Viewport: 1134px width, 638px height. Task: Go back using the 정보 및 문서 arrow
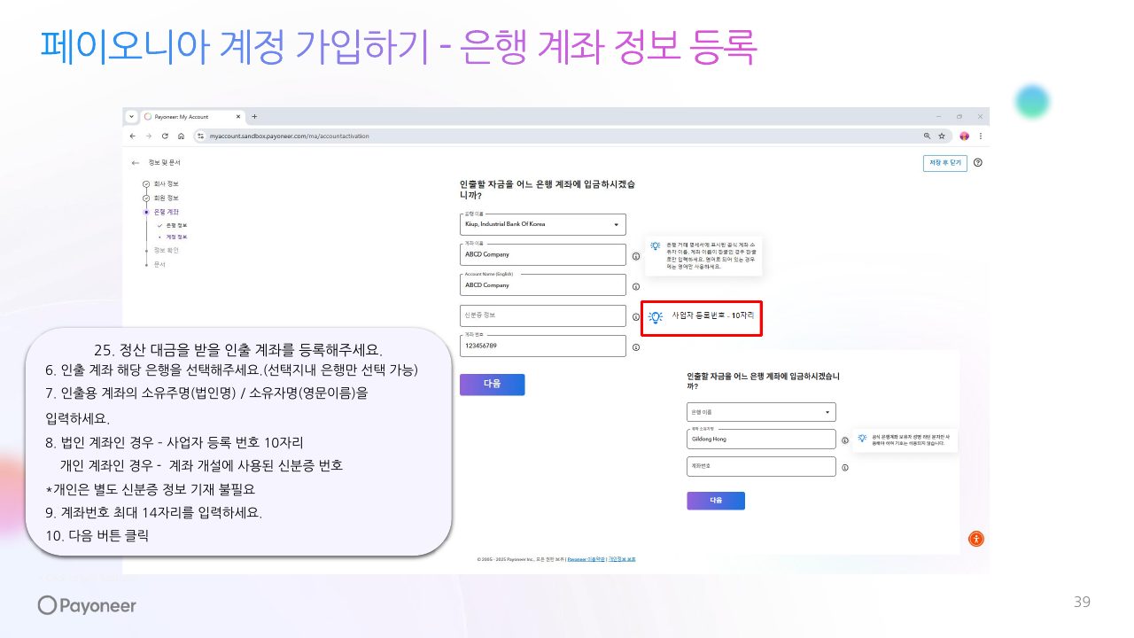135,163
